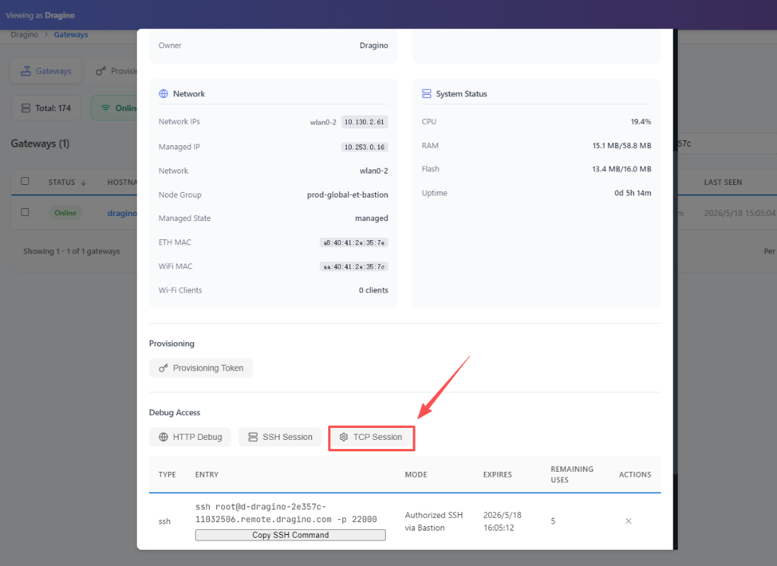Open the Gateways tab

(x=46, y=72)
